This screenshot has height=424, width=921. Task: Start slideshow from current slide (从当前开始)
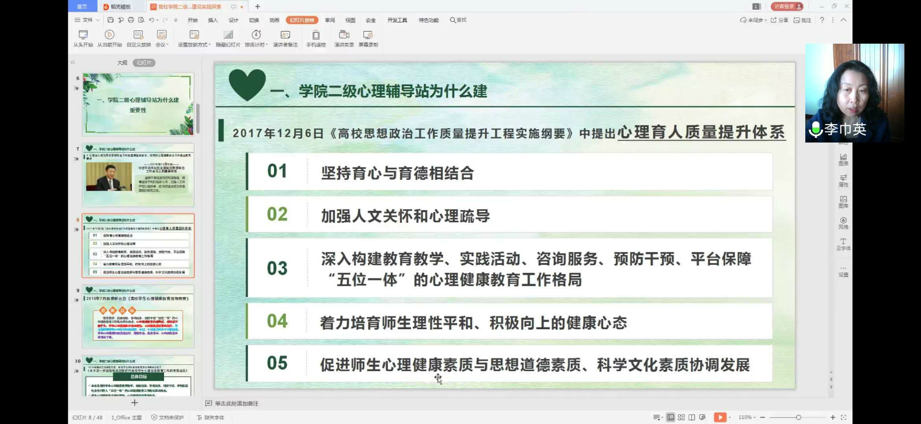(x=109, y=38)
